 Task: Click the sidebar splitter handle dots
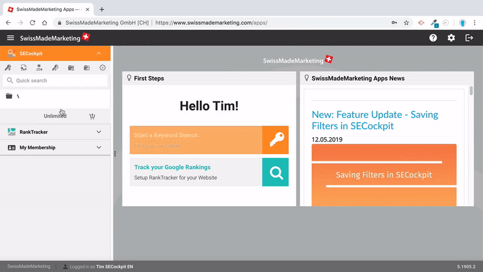point(115,154)
